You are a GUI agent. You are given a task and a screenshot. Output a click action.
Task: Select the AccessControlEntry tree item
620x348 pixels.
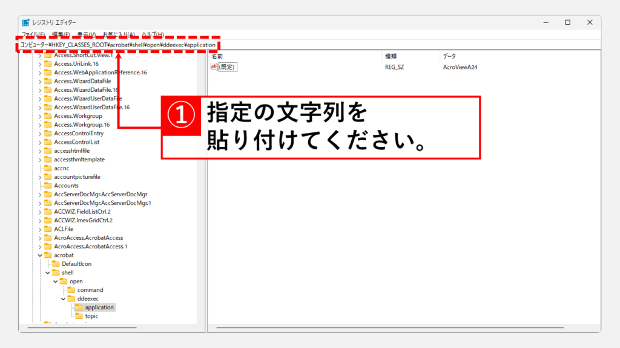click(78, 134)
